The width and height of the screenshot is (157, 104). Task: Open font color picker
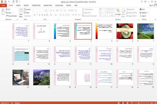pos(56,15)
